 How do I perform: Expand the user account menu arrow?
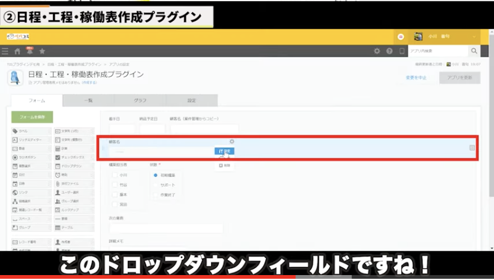point(474,36)
